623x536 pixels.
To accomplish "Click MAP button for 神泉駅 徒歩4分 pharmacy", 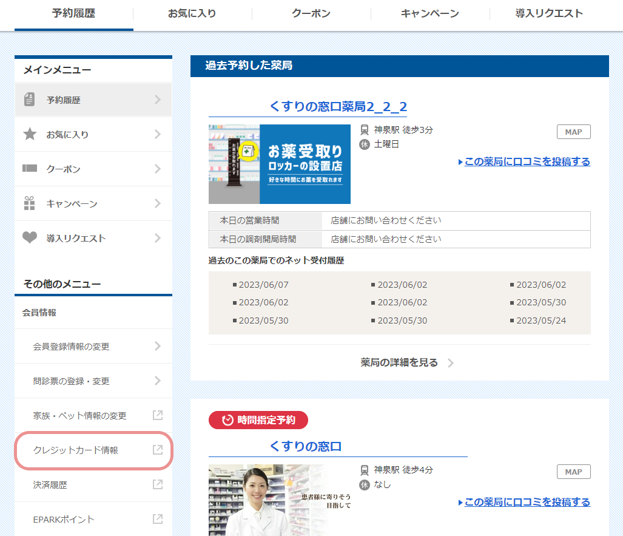I will pos(573,472).
